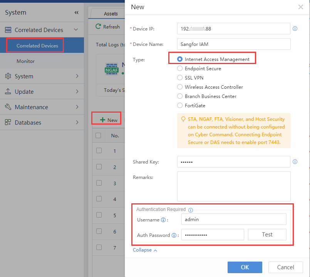The height and width of the screenshot is (277, 310).
Task: Select the Endpoint Secure radio button
Action: pyautogui.click(x=180, y=69)
